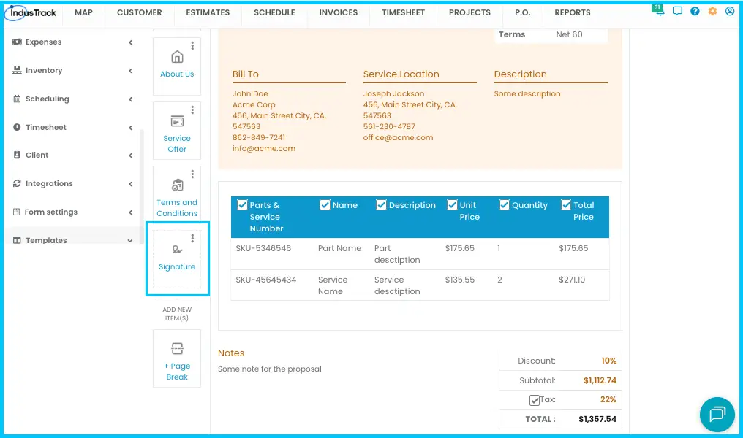This screenshot has width=743, height=438.
Task: Open the MAP menu
Action: (83, 12)
